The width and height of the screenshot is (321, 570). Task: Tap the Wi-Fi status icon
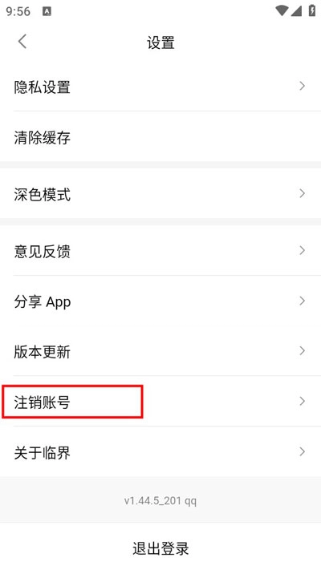[x=282, y=10]
